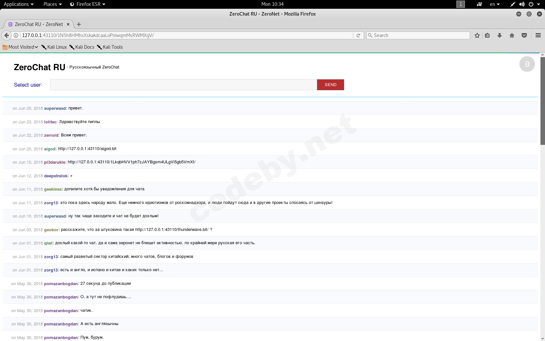Open the Downloads panel icon

[x=500, y=35]
